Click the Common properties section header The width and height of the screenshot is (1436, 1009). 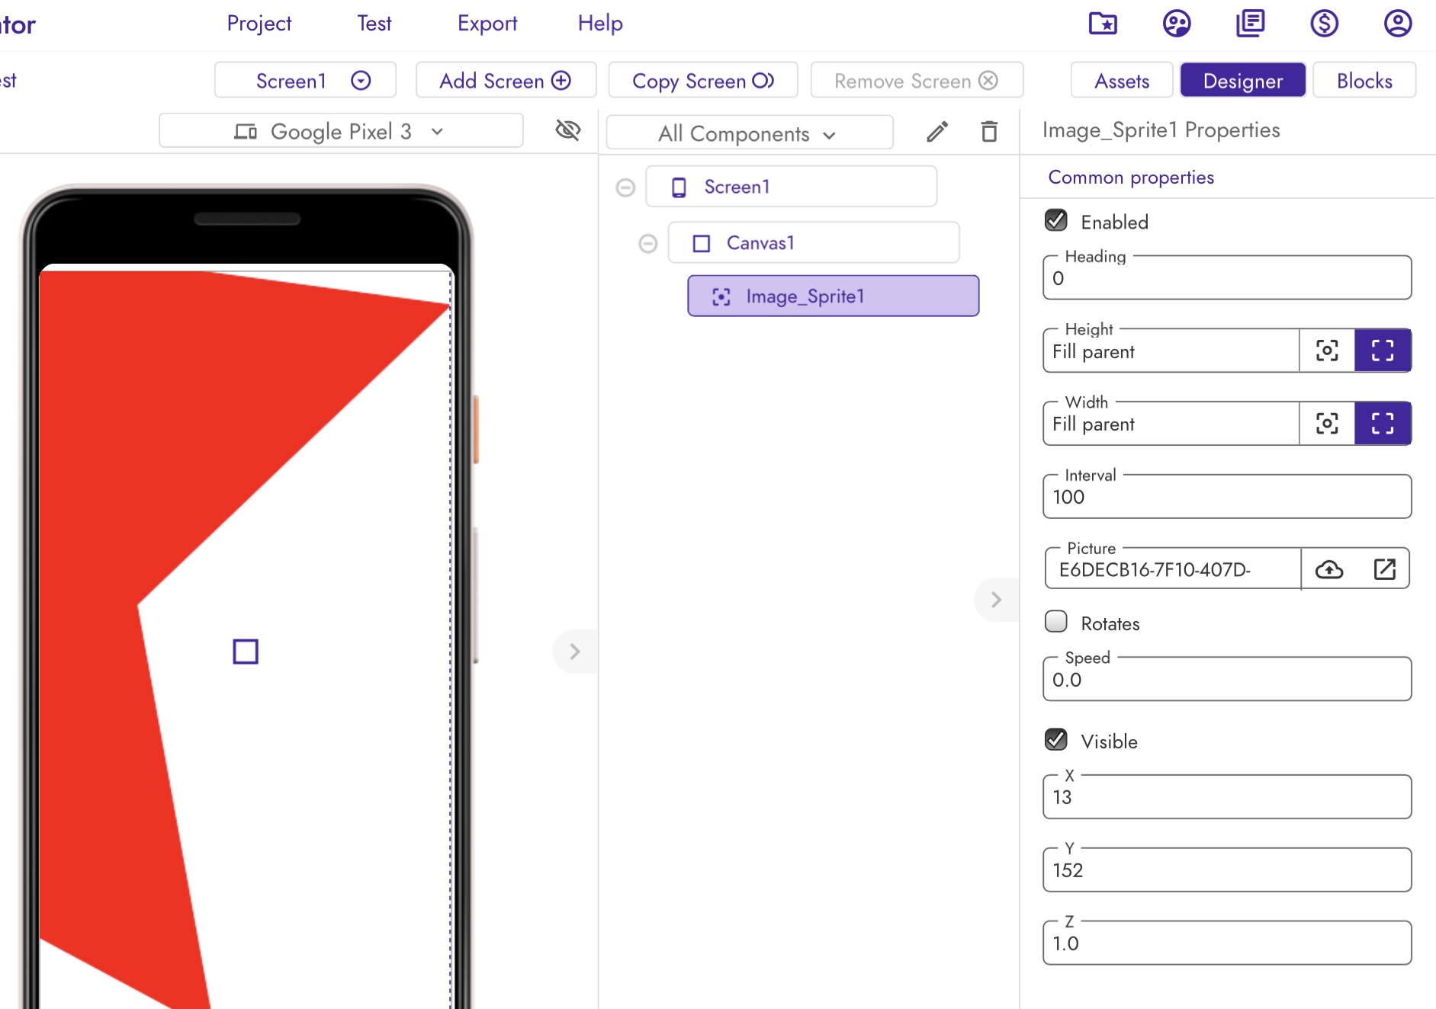tap(1131, 178)
